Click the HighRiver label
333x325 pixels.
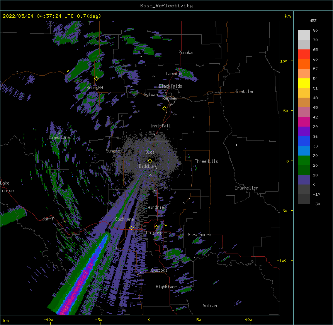pyautogui.click(x=166, y=287)
